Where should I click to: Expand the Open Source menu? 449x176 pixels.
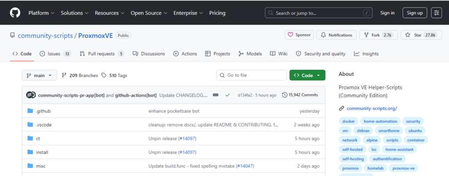pyautogui.click(x=149, y=13)
